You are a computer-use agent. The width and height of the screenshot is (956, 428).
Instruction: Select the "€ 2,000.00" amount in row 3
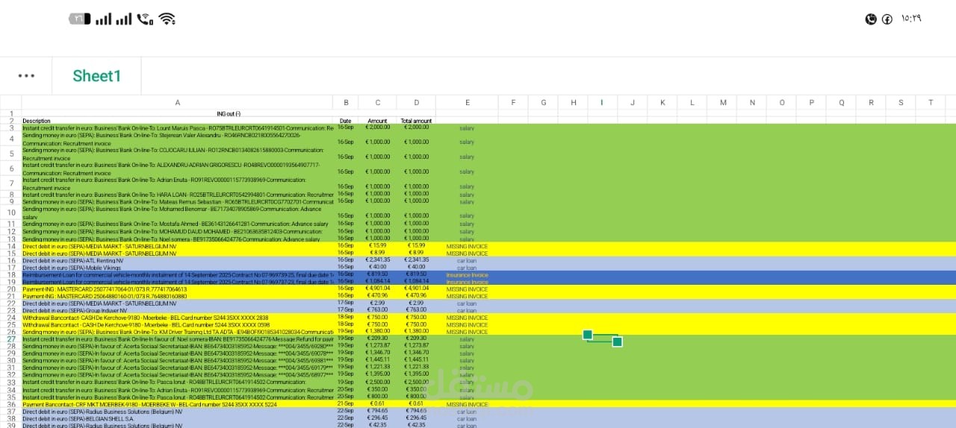pos(377,128)
